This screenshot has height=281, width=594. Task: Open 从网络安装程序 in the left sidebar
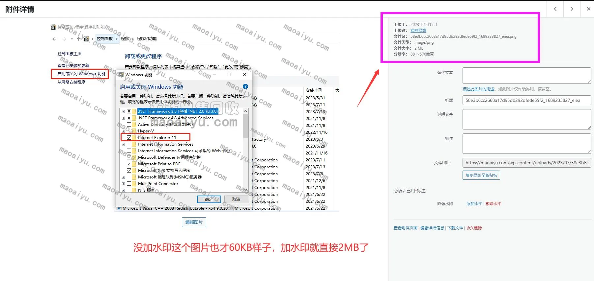tap(71, 82)
